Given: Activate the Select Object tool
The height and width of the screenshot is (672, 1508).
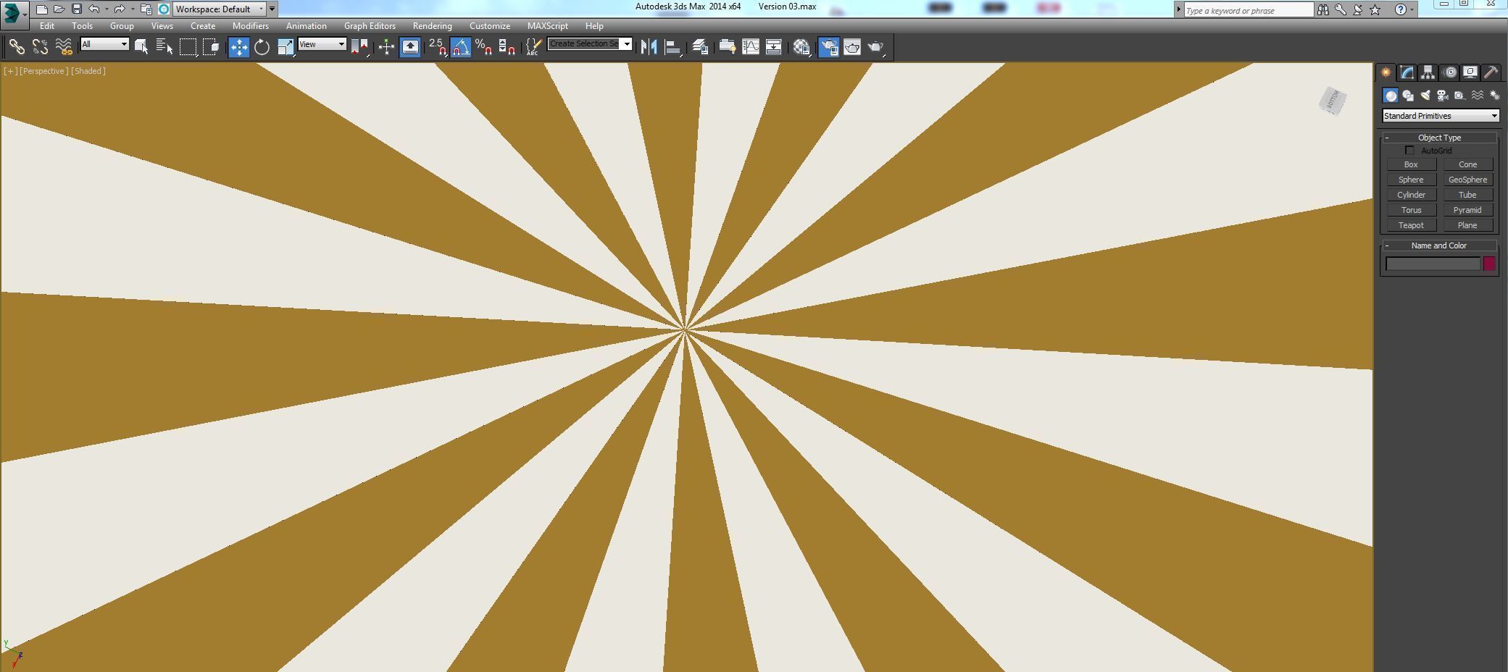Looking at the screenshot, I should pyautogui.click(x=142, y=47).
